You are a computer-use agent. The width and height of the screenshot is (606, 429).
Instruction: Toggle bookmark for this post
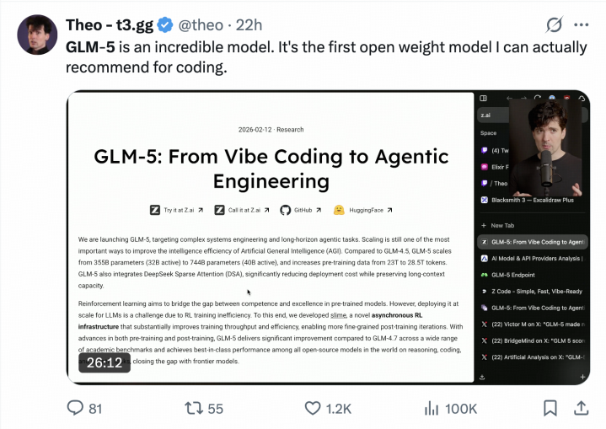550,408
